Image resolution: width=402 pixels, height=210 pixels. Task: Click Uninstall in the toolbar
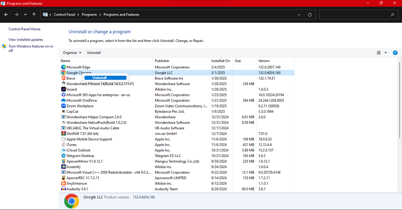coord(94,52)
